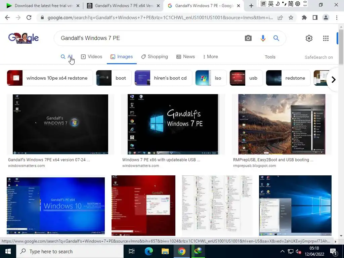Close the 'Gandalf's Windows 7 PE x64' tab
The image size is (344, 258).
158,6
